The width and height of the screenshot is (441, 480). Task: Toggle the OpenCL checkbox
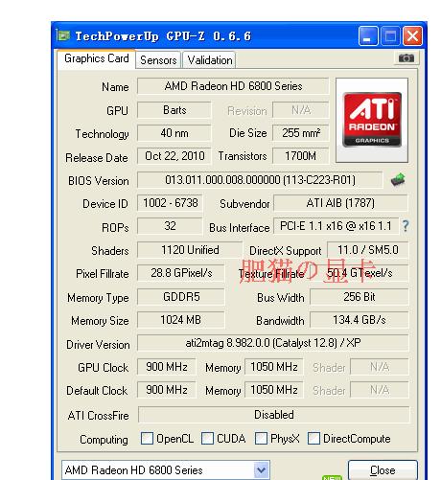pos(147,439)
